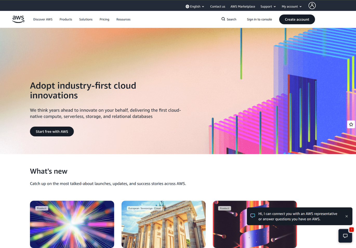Open the chat bubble widget
This screenshot has width=356, height=248.
345,236
